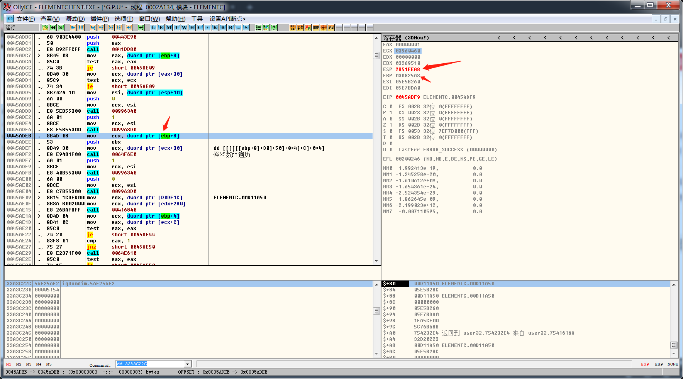This screenshot has height=379, width=683.
Task: Open the 选项(T) menu
Action: point(124,19)
